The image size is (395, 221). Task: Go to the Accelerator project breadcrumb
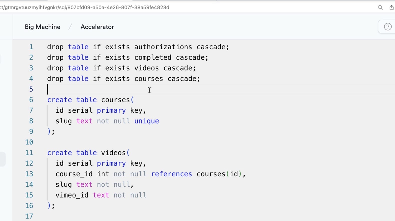coord(97,27)
